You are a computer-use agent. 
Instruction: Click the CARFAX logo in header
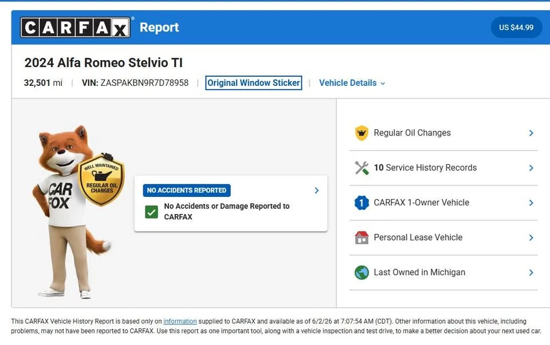[x=75, y=27]
